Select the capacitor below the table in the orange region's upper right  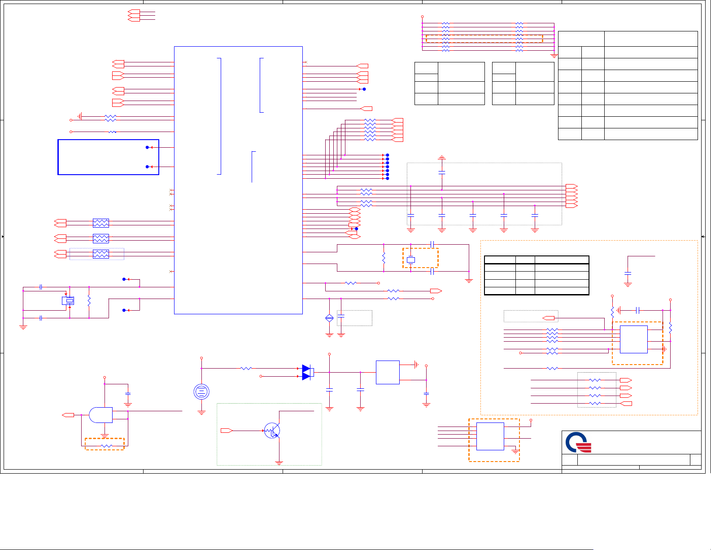coord(628,273)
